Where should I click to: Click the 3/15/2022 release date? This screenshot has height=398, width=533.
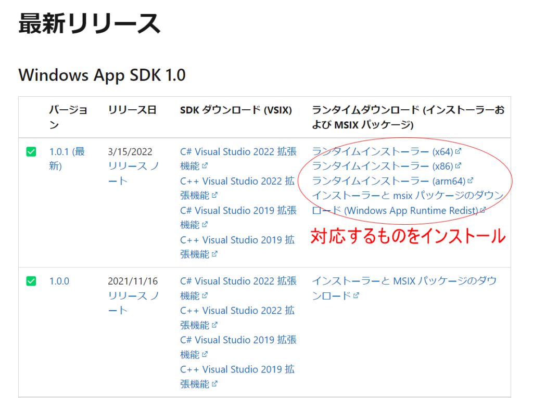point(130,151)
